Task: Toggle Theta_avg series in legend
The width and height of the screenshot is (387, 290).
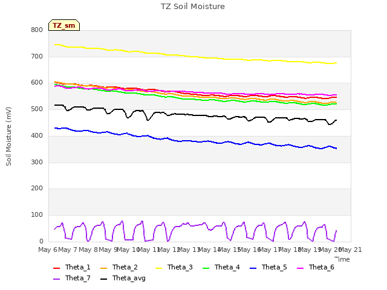Action: click(123, 278)
